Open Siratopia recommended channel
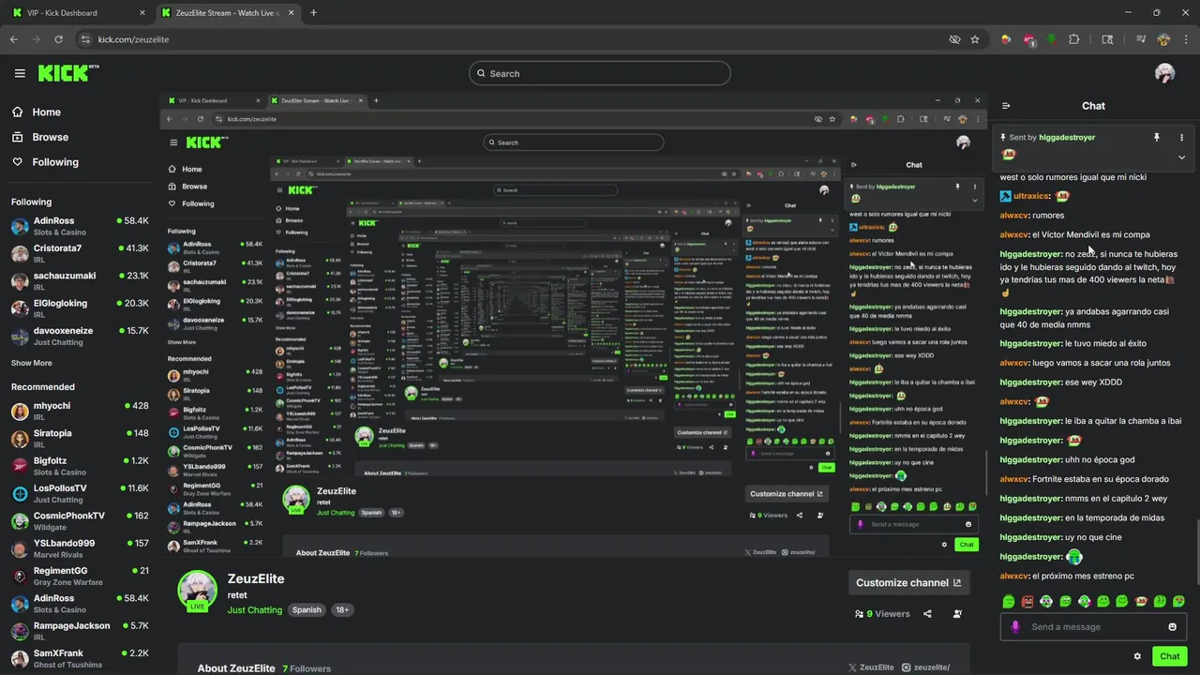This screenshot has width=1200, height=675. (80, 439)
